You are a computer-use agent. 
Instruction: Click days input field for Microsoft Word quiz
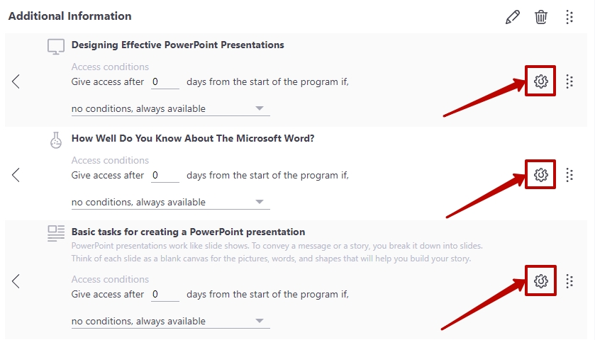165,176
